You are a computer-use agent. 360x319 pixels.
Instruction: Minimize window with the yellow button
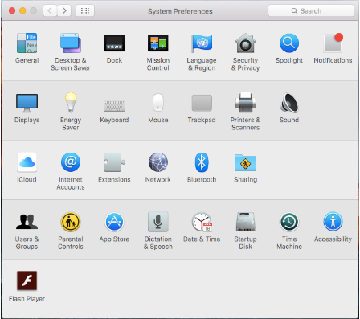22,10
